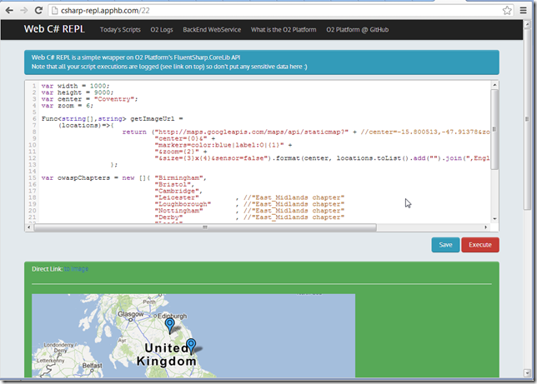Reload the page with refresh icon
537x384 pixels.
pyautogui.click(x=38, y=10)
